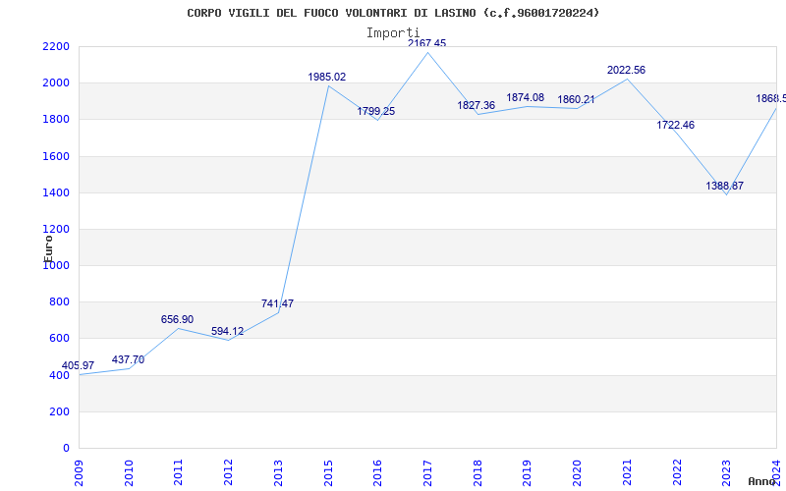Click y-axis value 1400
This screenshot has height=491, width=786.
pyautogui.click(x=57, y=192)
